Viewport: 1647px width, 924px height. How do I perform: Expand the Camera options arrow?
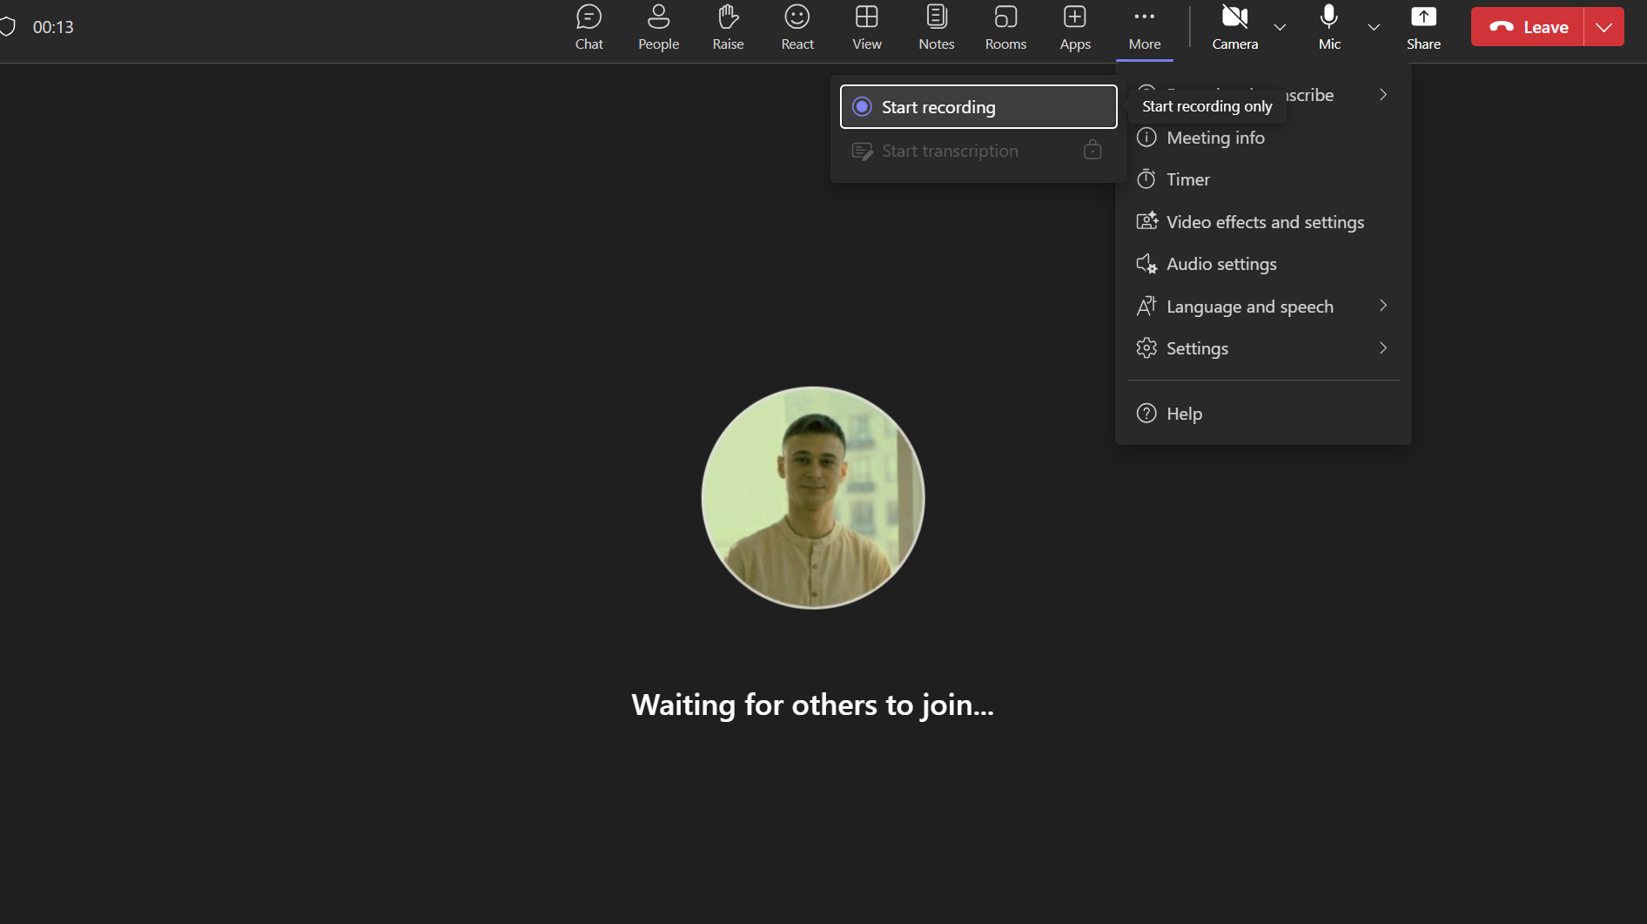click(x=1280, y=27)
